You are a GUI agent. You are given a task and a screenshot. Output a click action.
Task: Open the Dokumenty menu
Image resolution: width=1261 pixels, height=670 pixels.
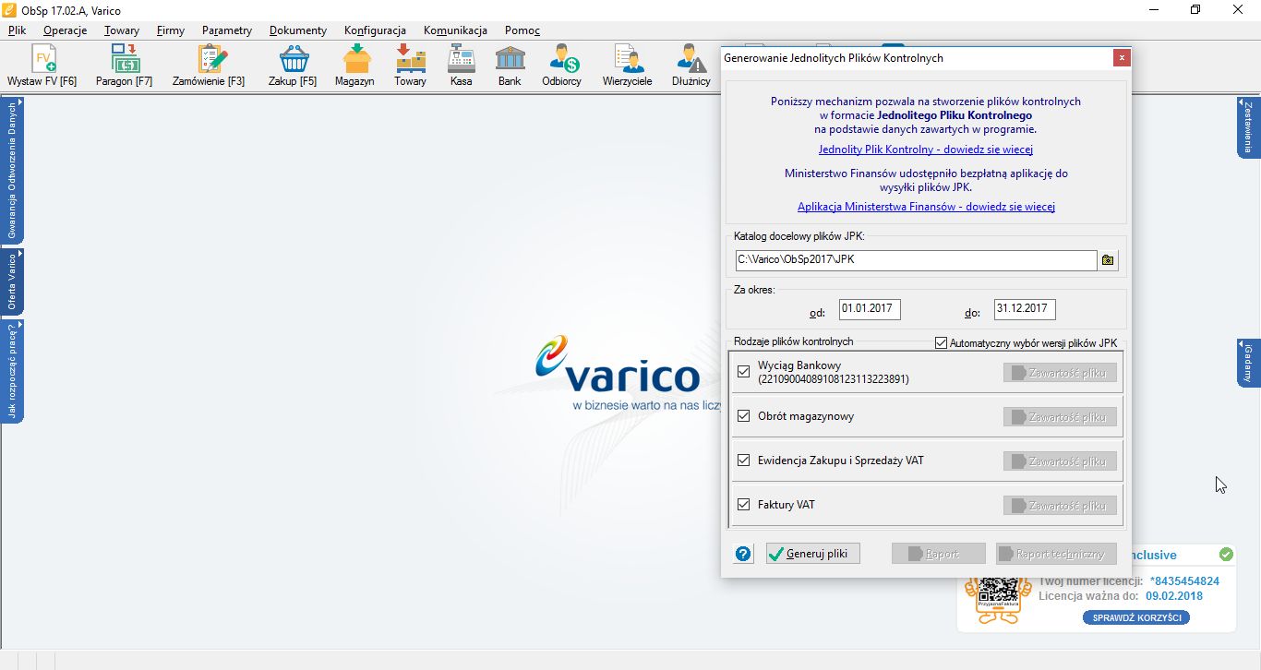[x=298, y=30]
